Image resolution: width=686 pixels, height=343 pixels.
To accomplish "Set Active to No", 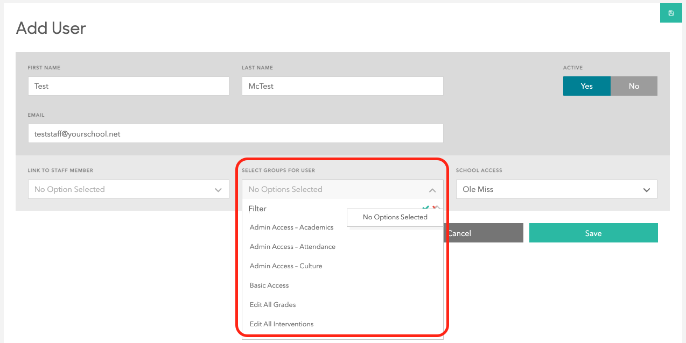I will coord(634,86).
